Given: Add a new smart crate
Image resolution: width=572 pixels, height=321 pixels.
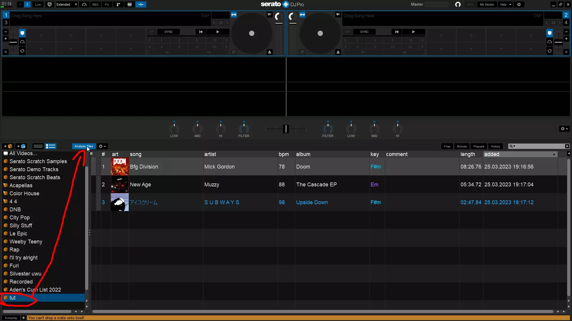Looking at the screenshot, I should tap(21, 146).
